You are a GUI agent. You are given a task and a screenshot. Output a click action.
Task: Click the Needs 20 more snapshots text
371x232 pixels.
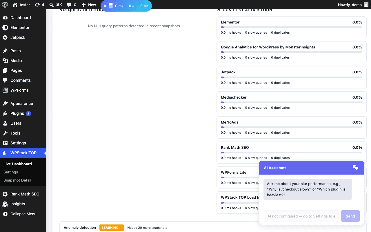[x=147, y=228]
